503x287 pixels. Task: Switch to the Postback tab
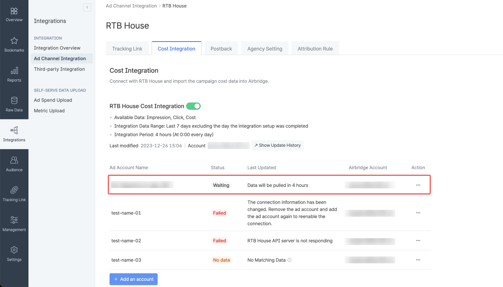[x=221, y=48]
